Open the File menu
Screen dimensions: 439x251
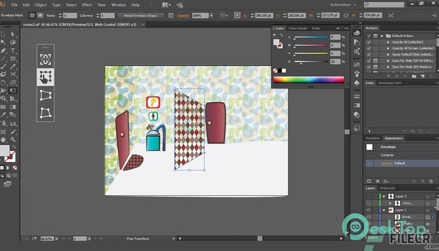tap(14, 5)
